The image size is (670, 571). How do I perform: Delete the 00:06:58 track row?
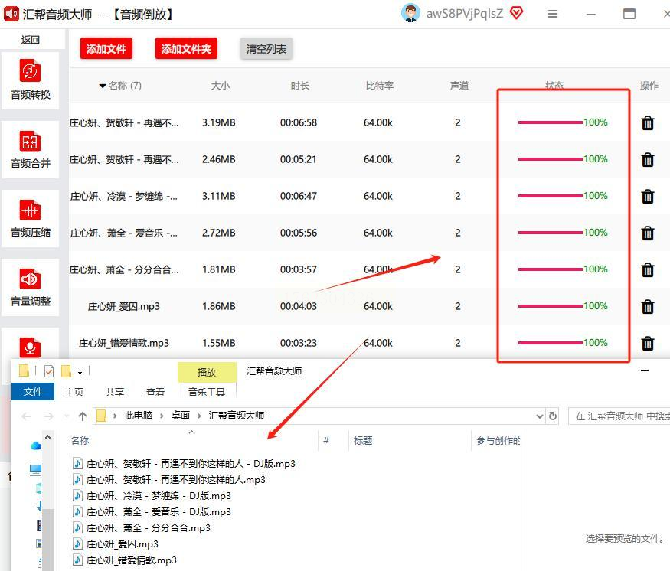pyautogui.click(x=647, y=122)
